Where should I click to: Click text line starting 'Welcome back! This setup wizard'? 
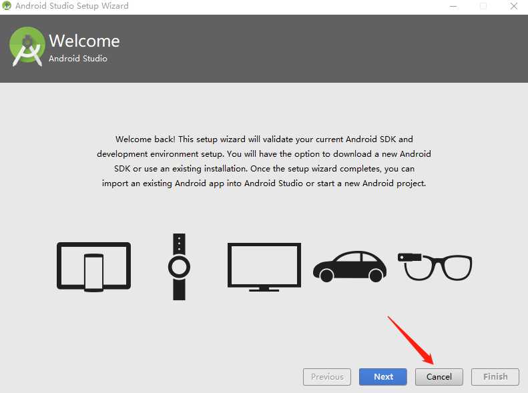point(264,139)
